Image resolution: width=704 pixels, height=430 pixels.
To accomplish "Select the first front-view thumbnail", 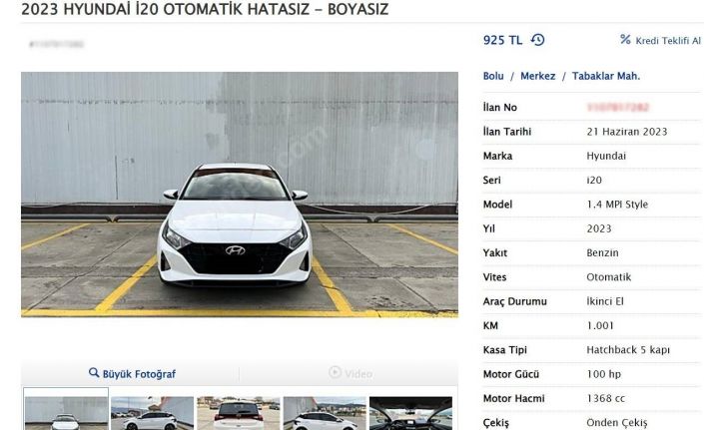I will click(x=66, y=413).
